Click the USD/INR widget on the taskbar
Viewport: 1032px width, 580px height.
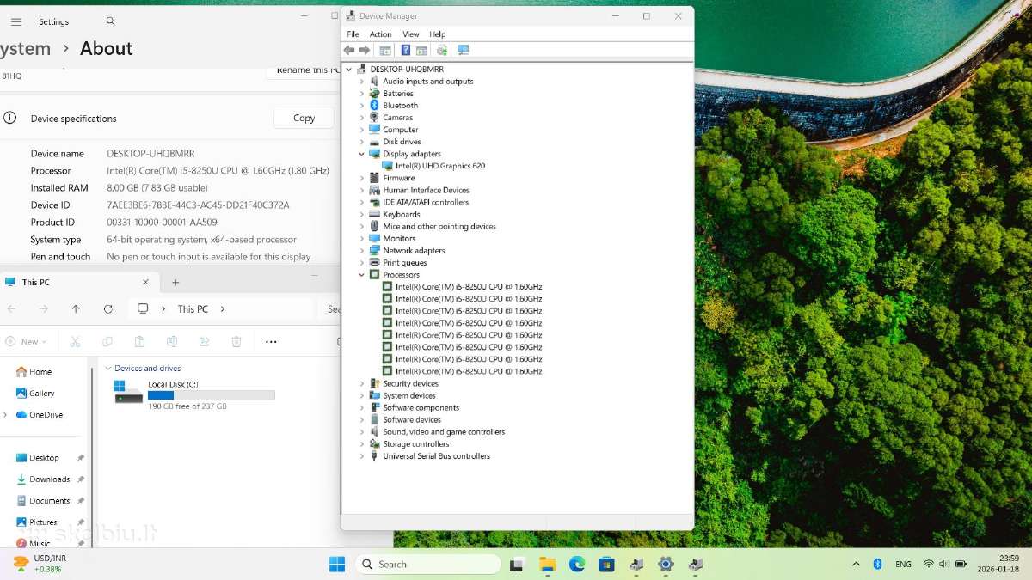pos(39,564)
